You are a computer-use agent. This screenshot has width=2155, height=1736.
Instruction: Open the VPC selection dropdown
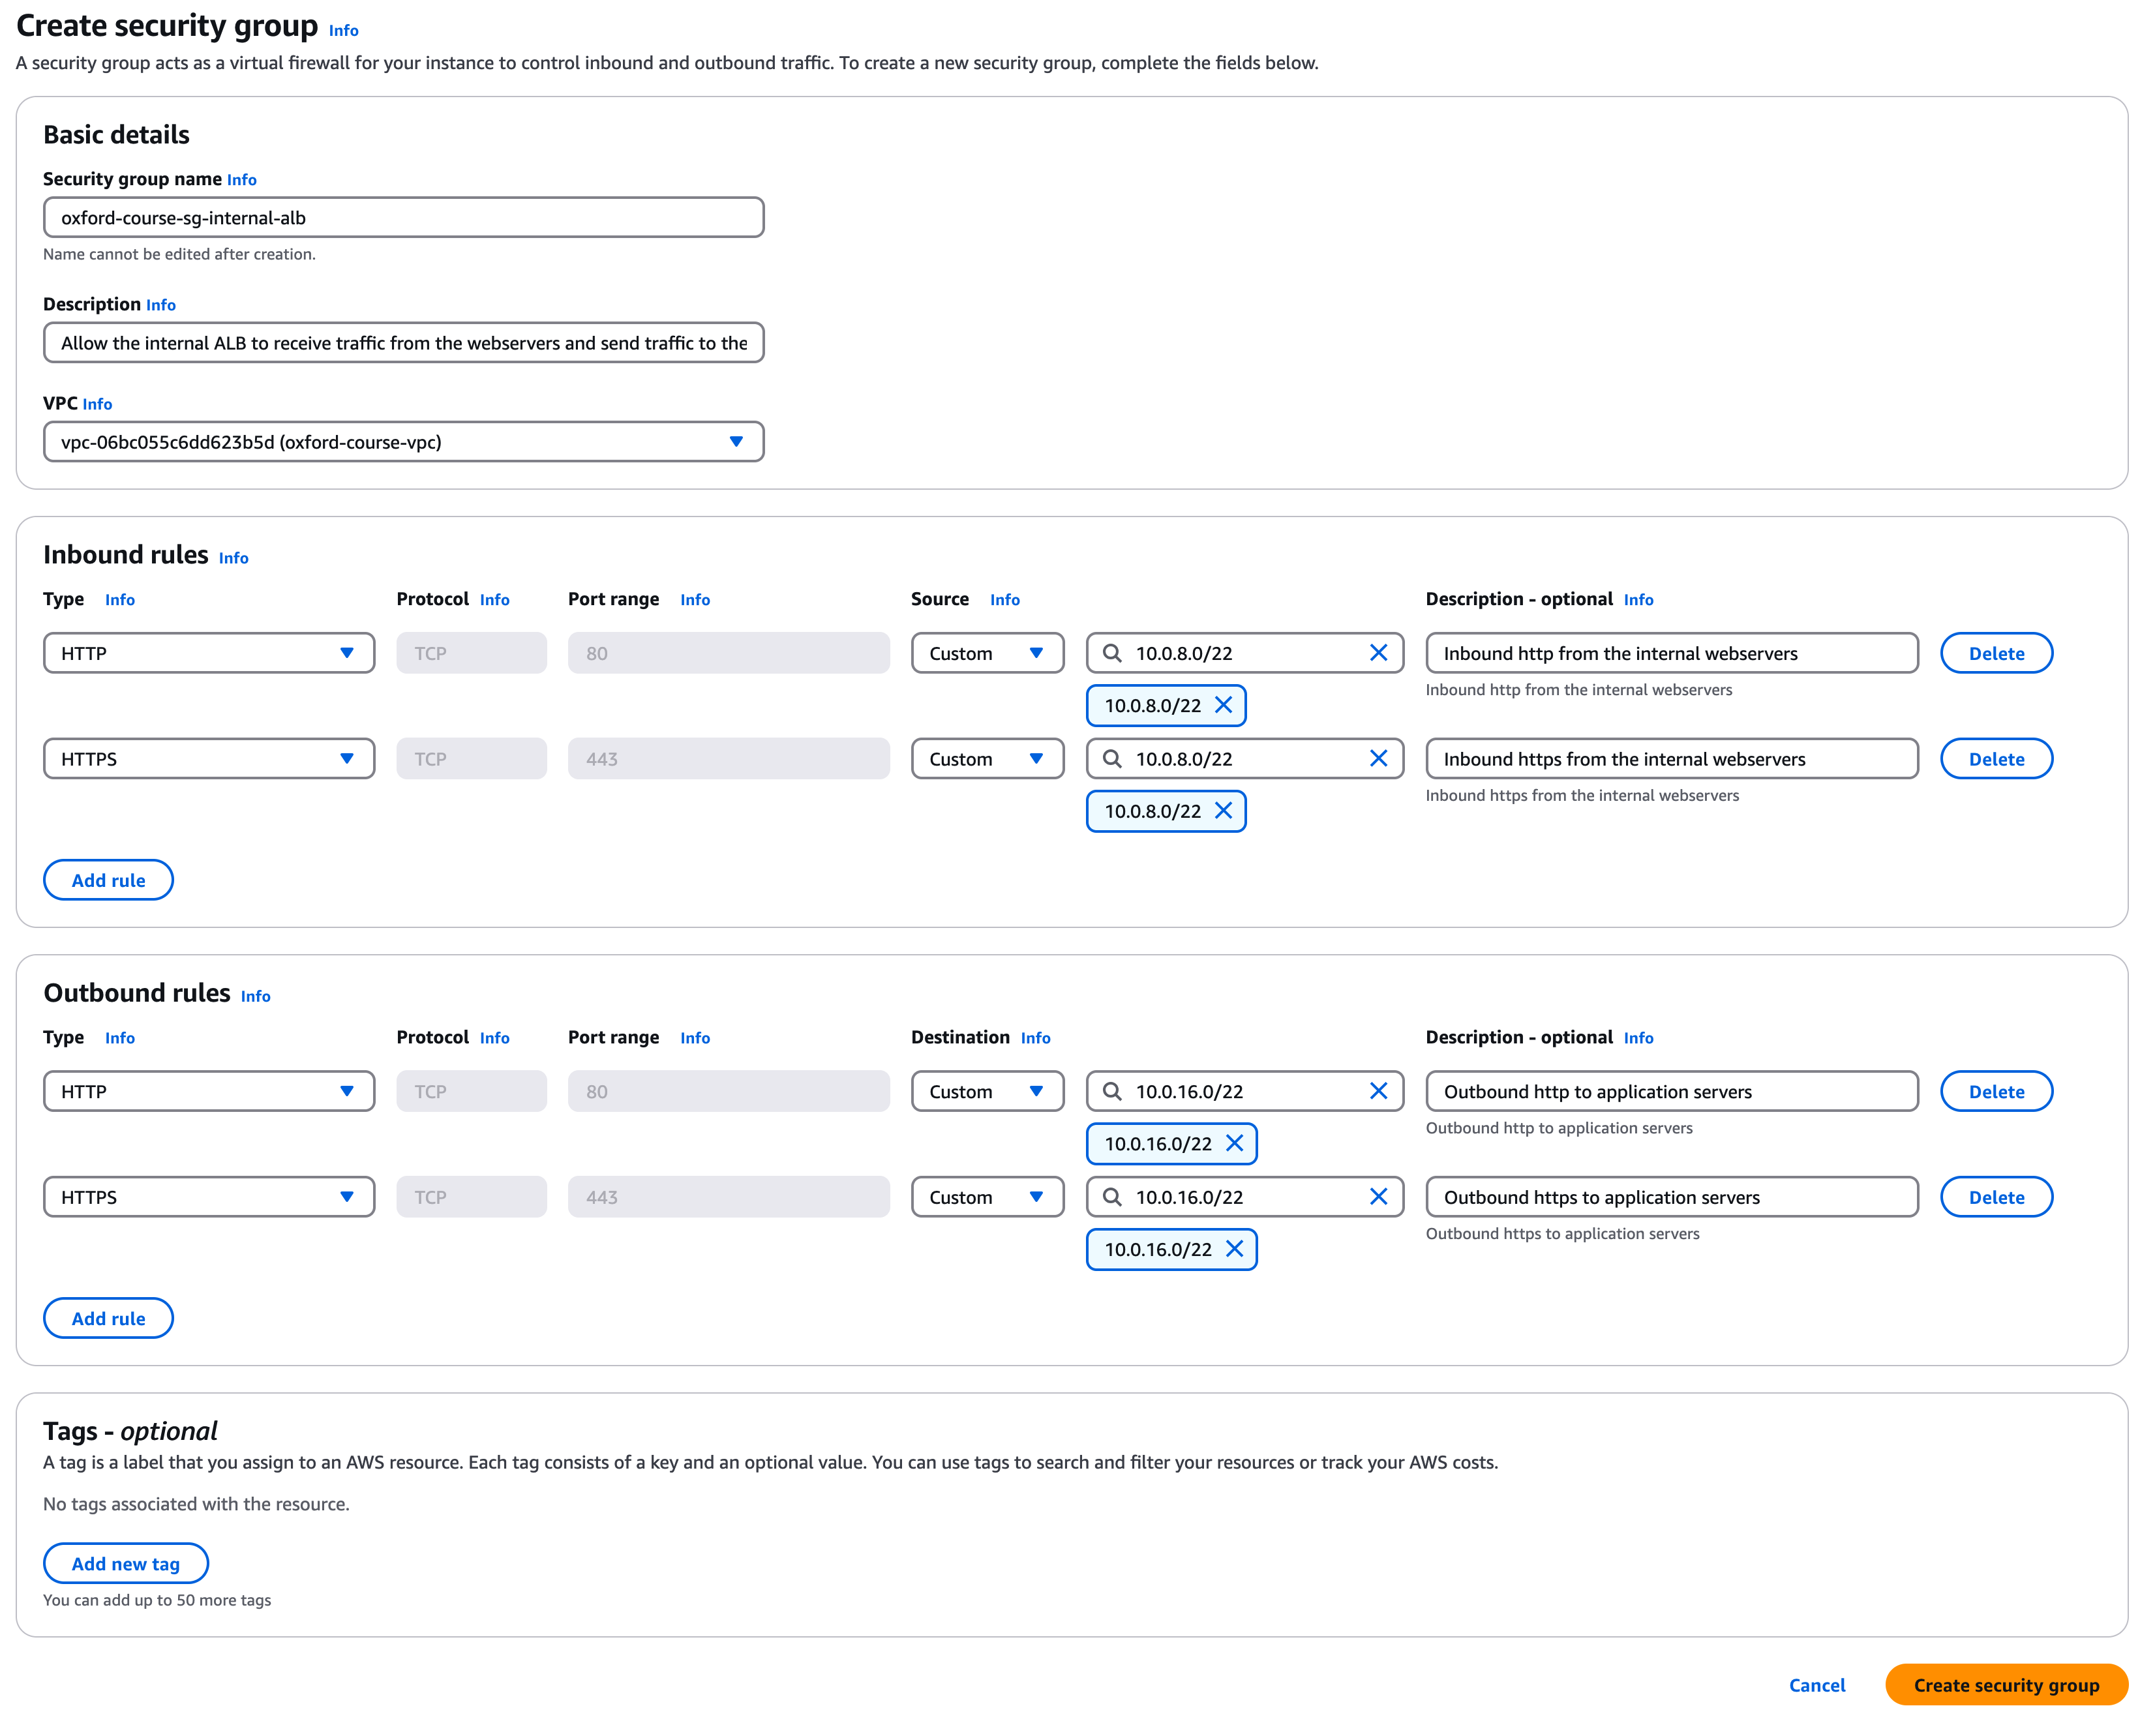click(x=403, y=442)
